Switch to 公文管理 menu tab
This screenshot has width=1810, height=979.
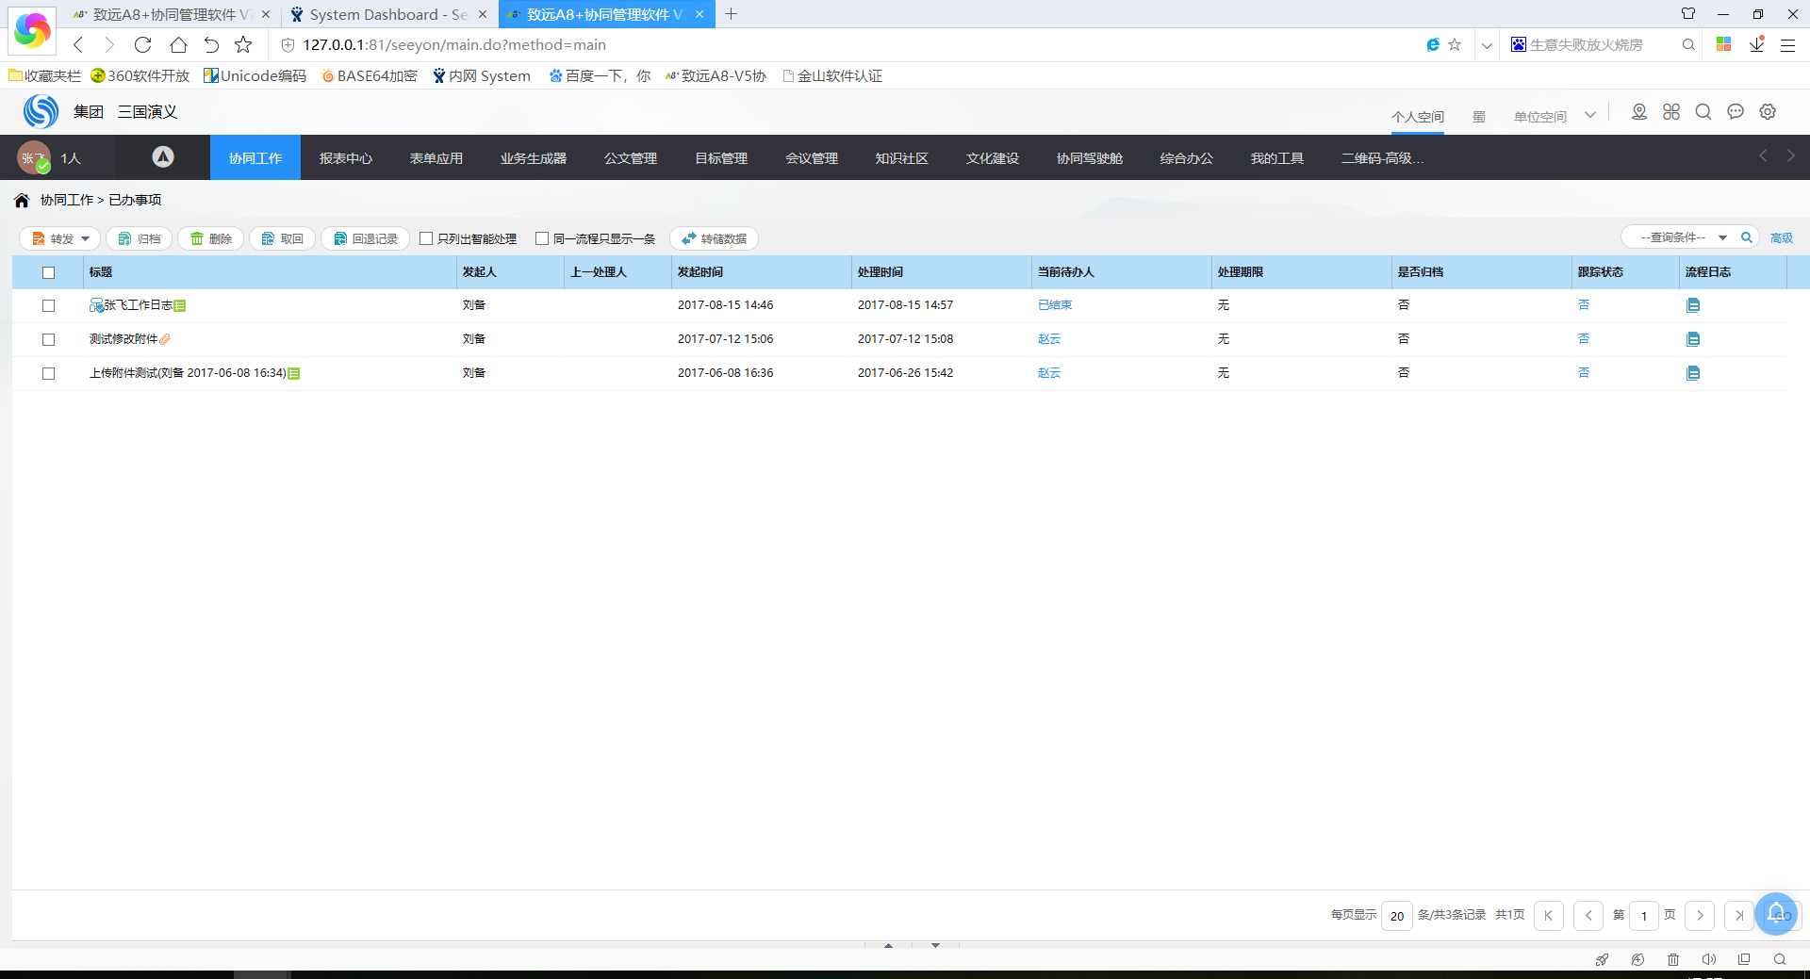[x=630, y=158]
